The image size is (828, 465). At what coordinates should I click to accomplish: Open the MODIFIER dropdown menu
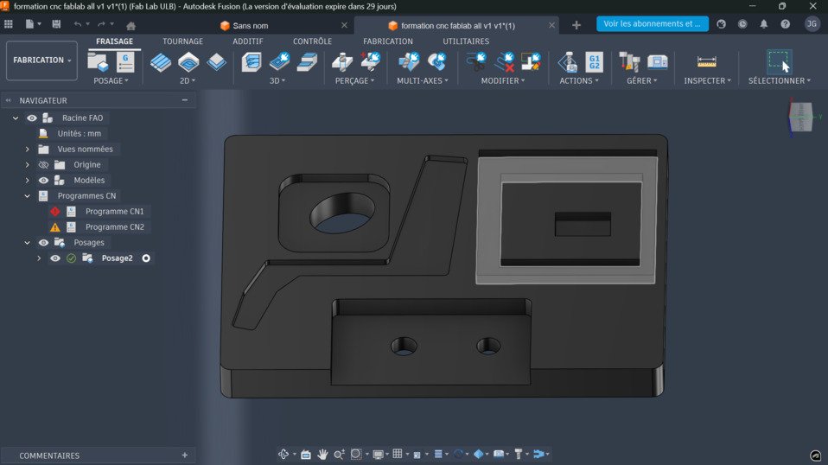tap(503, 80)
